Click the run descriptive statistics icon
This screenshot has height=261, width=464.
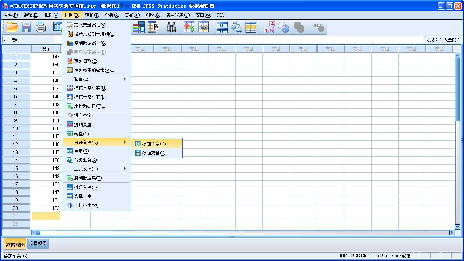pos(153,27)
